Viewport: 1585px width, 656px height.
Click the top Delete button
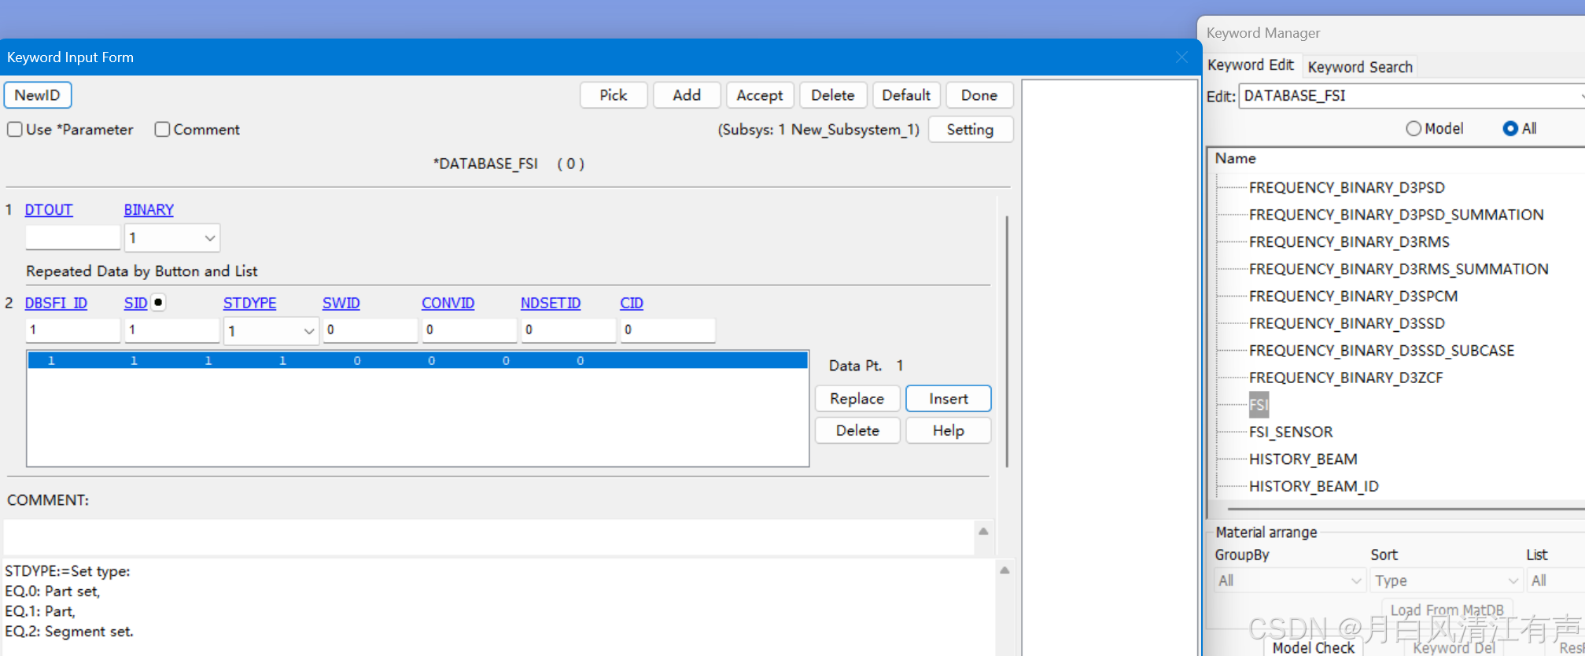coord(833,95)
